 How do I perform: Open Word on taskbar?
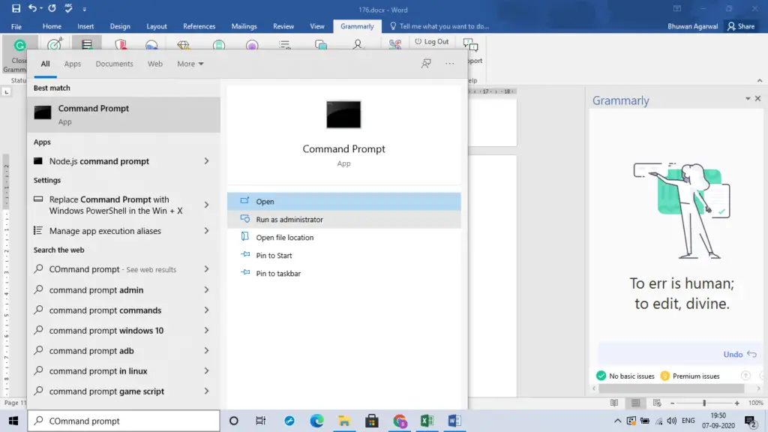pyautogui.click(x=454, y=421)
